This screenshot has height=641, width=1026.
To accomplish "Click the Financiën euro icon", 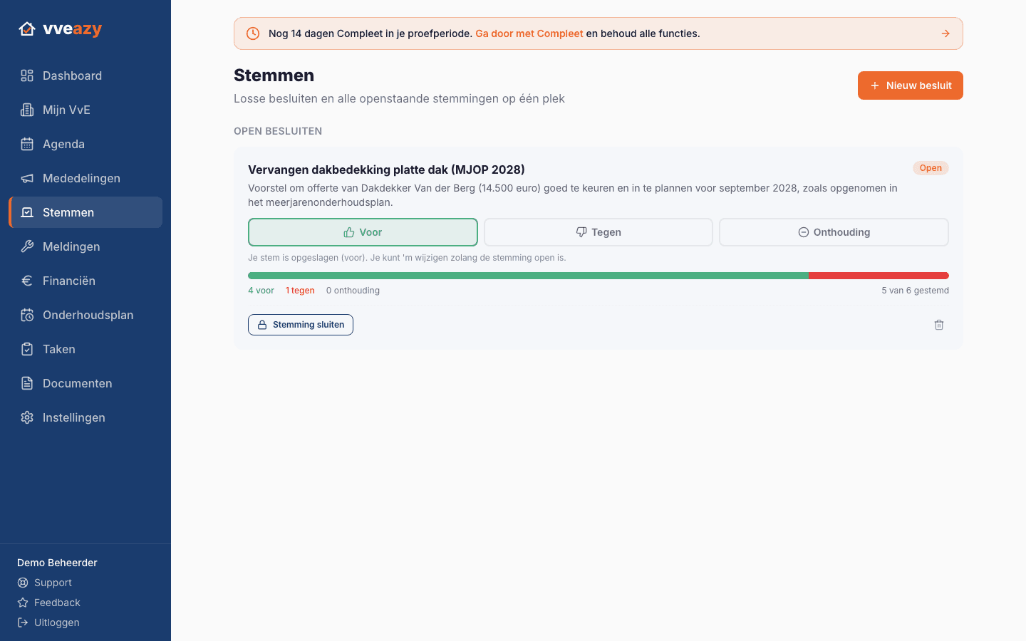I will point(27,281).
